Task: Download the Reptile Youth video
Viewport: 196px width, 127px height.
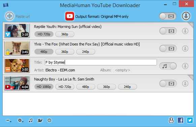Action: click(185, 31)
